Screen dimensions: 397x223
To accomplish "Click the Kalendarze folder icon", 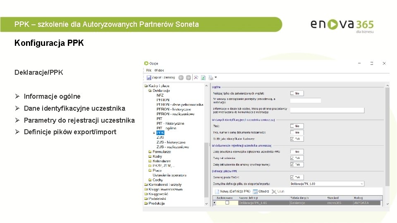I will click(x=150, y=161).
